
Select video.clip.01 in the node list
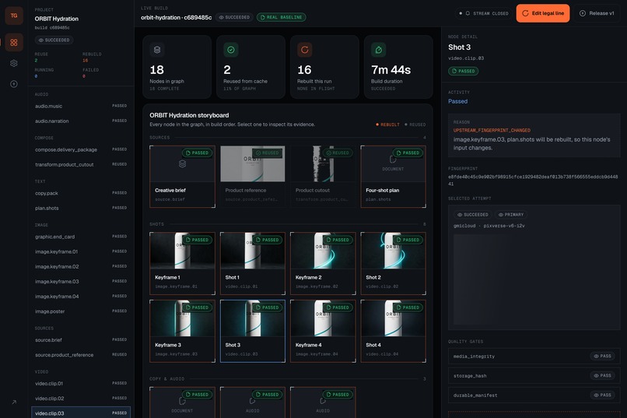click(x=81, y=384)
